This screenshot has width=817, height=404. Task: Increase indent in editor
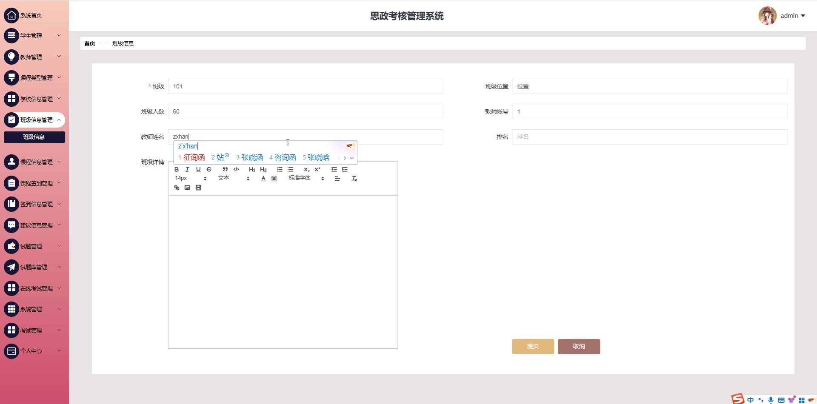tap(345, 169)
